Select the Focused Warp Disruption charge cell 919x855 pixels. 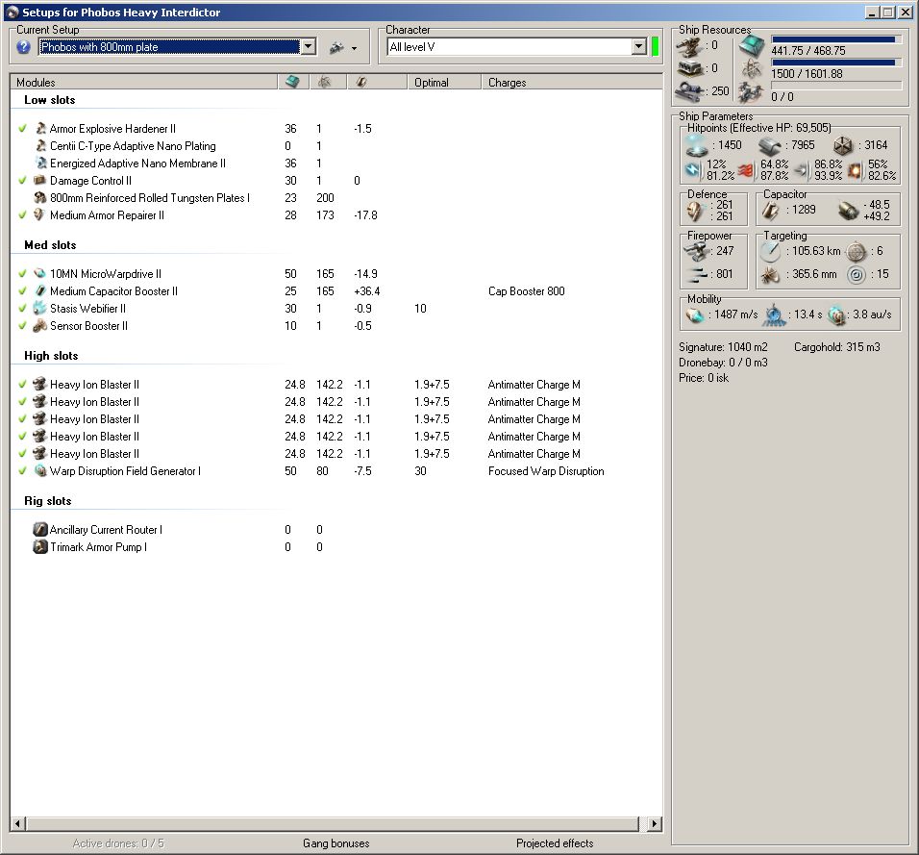click(x=546, y=471)
